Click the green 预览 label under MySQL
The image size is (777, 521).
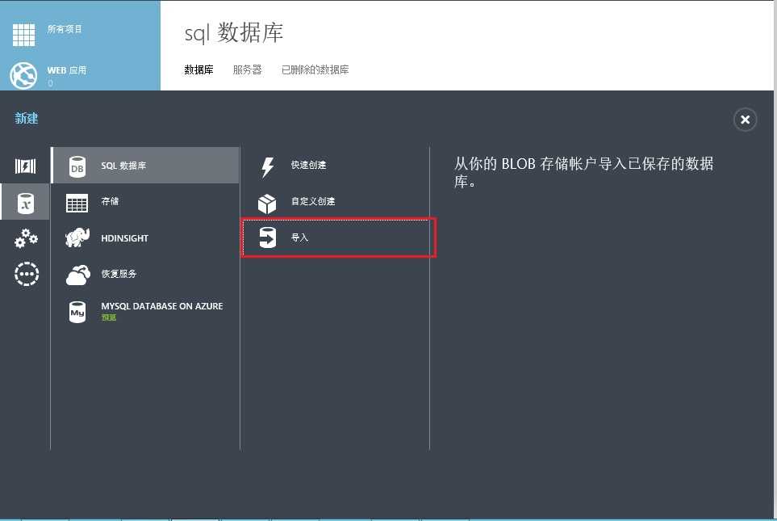[x=109, y=317]
